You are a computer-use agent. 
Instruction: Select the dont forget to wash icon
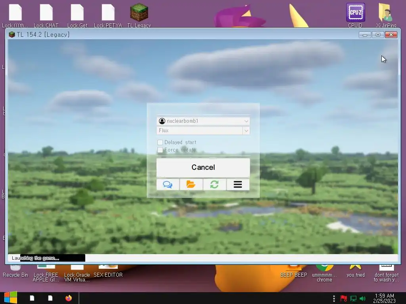[x=386, y=274]
